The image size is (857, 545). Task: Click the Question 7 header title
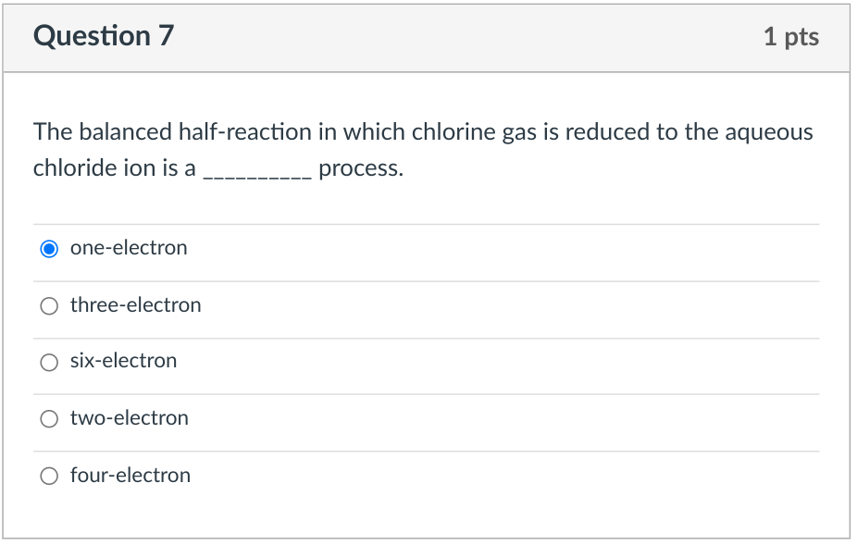[x=103, y=37]
